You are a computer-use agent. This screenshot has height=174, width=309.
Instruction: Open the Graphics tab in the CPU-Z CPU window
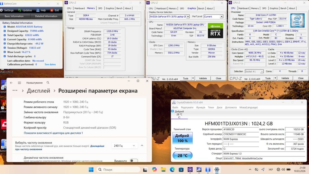coord(274,8)
